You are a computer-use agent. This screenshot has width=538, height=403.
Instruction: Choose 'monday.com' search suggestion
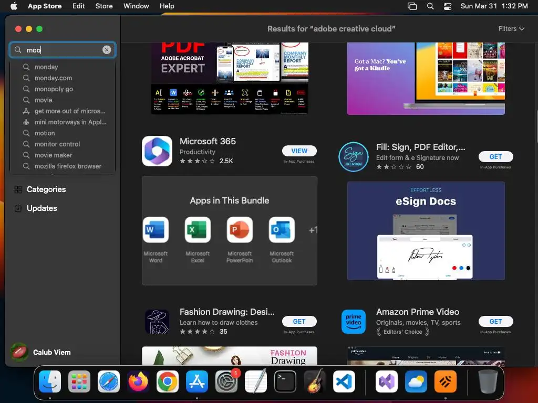(x=63, y=78)
